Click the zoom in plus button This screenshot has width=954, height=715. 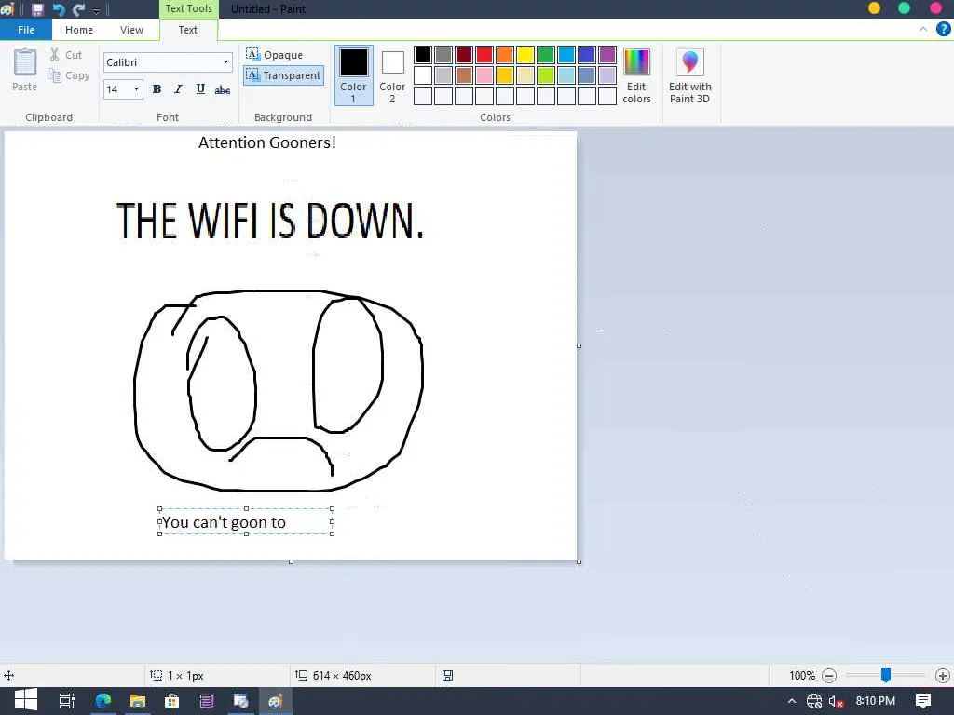point(942,676)
